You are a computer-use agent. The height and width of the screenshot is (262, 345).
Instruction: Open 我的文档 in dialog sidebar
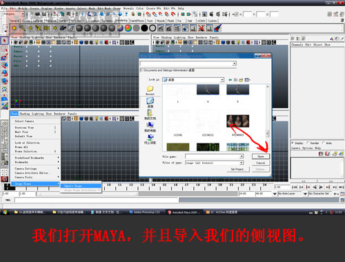click(x=150, y=114)
